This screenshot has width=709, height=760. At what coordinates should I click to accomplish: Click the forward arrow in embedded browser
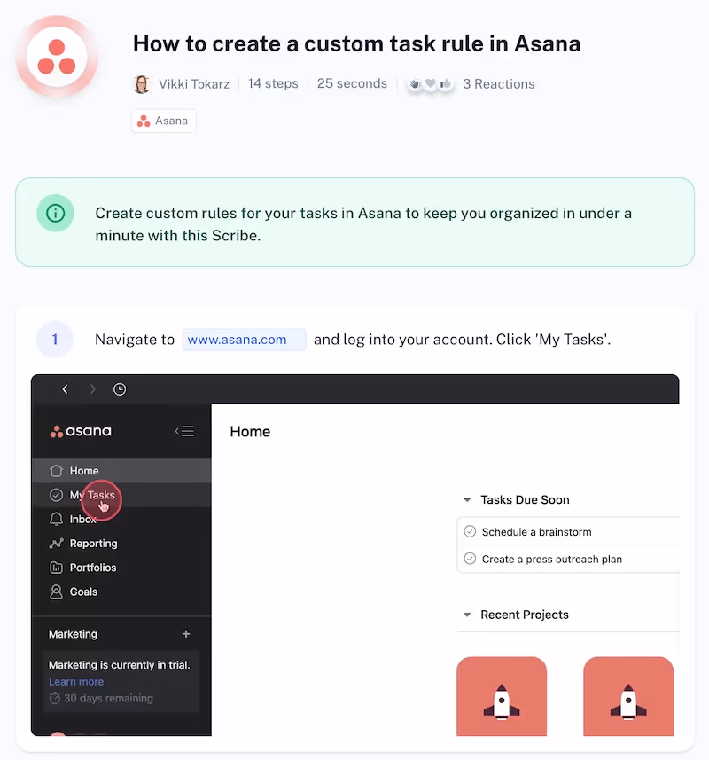point(92,389)
